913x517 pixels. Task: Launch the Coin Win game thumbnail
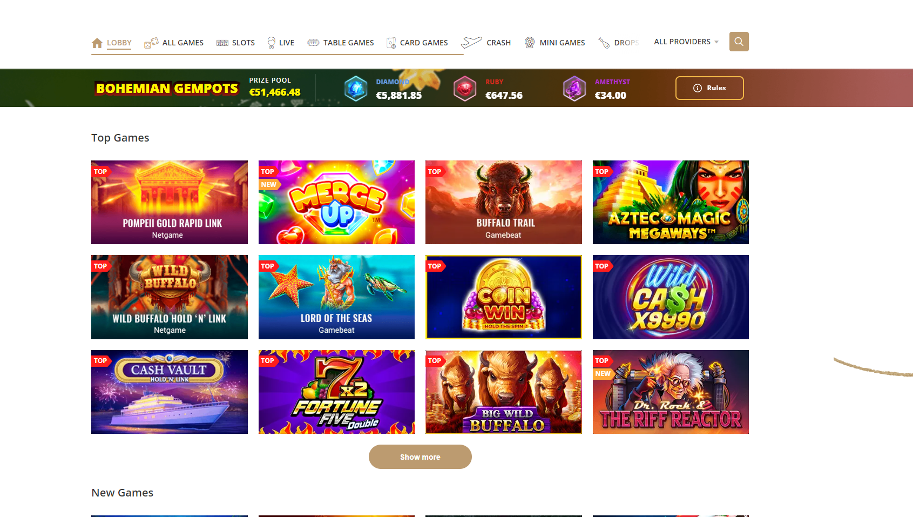[x=503, y=297]
